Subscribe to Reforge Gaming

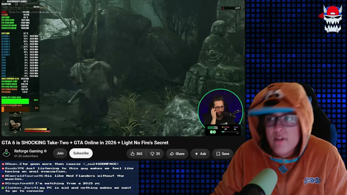[x=81, y=153]
